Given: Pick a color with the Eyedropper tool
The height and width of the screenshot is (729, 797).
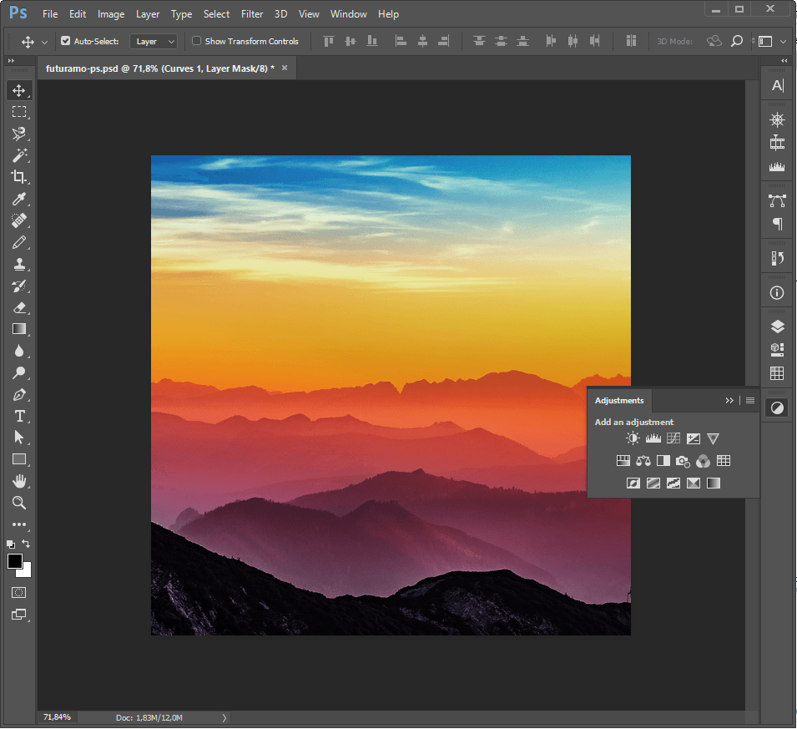Looking at the screenshot, I should click(x=19, y=199).
